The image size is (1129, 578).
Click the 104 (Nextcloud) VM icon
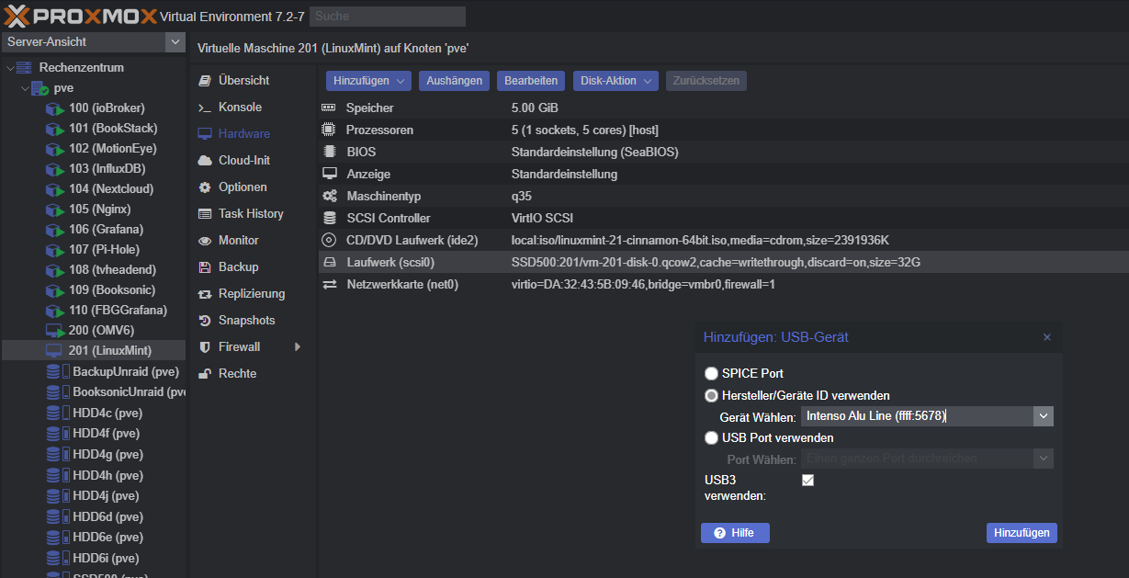pyautogui.click(x=55, y=189)
